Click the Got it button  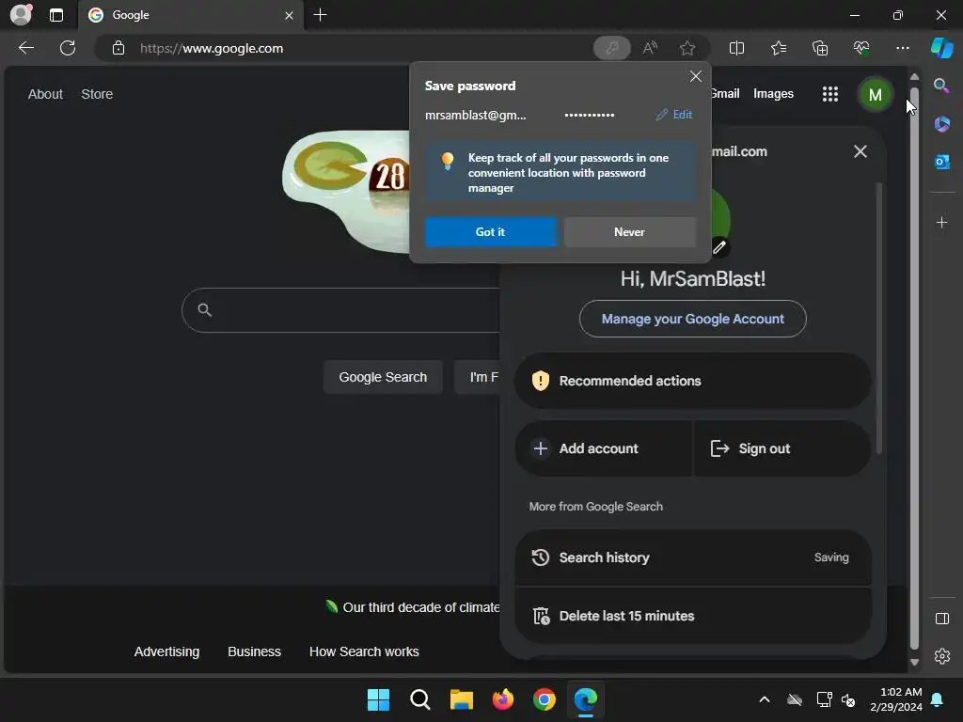coord(490,232)
